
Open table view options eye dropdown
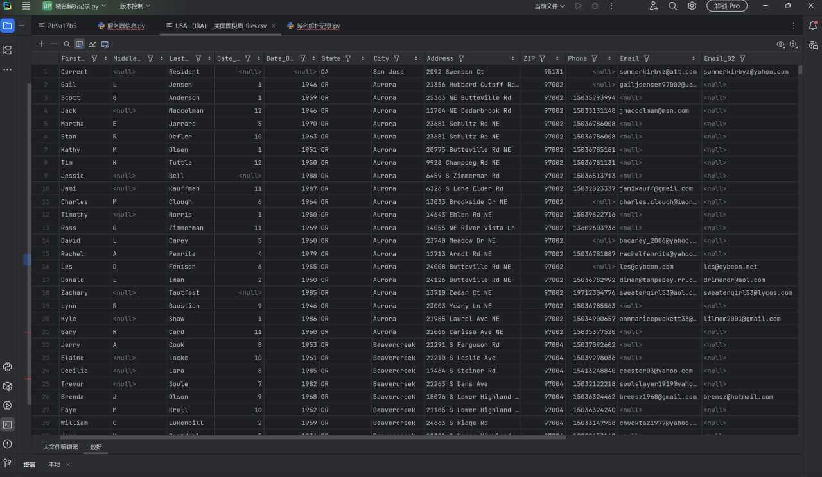[x=781, y=44]
